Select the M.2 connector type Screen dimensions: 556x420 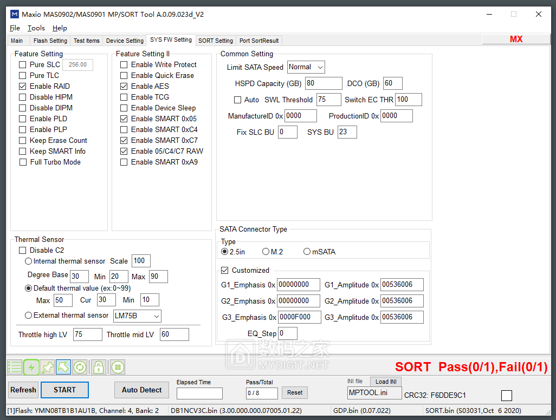[266, 252]
